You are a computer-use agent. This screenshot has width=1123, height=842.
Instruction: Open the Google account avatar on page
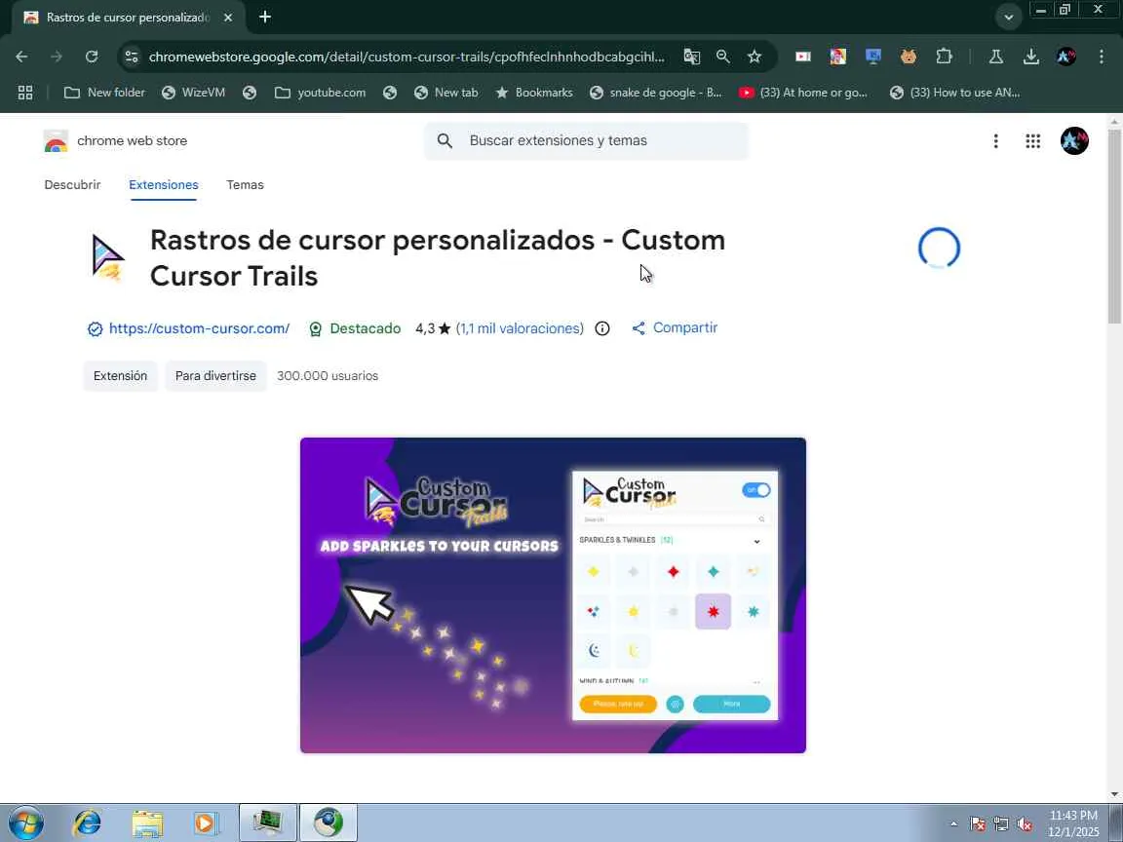click(1074, 141)
